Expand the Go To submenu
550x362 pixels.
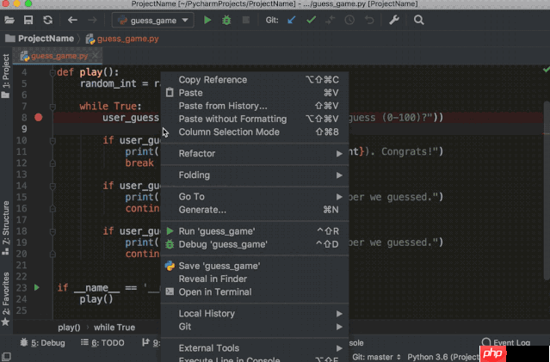coord(255,197)
